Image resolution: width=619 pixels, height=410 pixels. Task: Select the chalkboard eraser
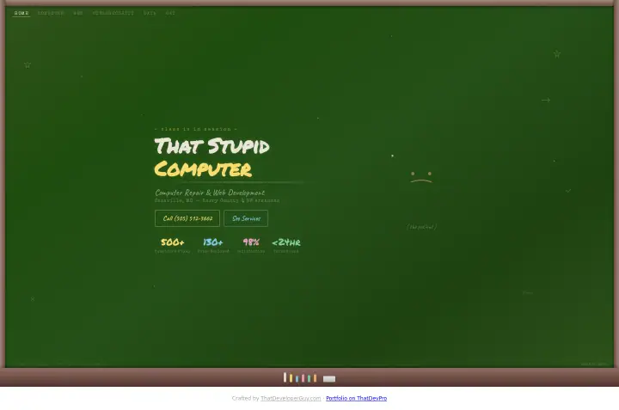point(329,379)
